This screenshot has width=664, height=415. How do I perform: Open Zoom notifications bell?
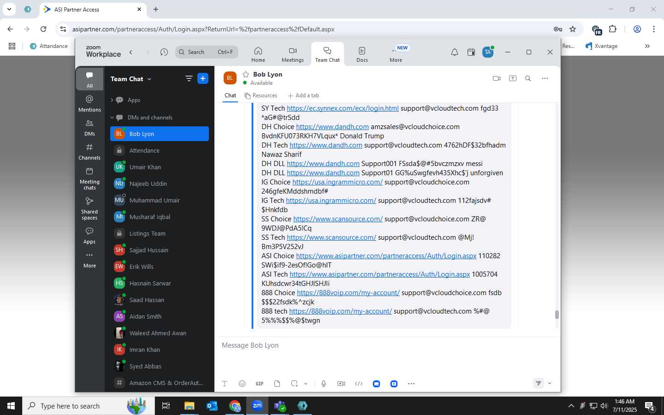tap(455, 52)
